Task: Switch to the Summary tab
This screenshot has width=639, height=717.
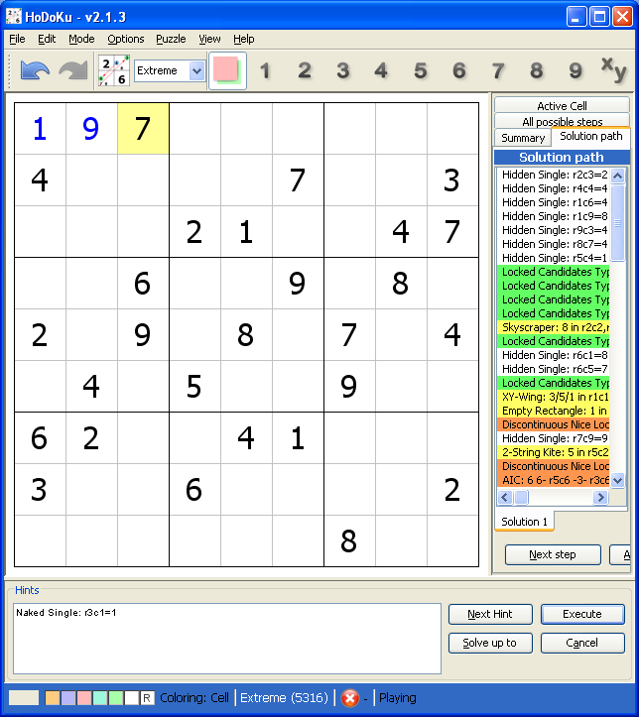Action: (523, 138)
